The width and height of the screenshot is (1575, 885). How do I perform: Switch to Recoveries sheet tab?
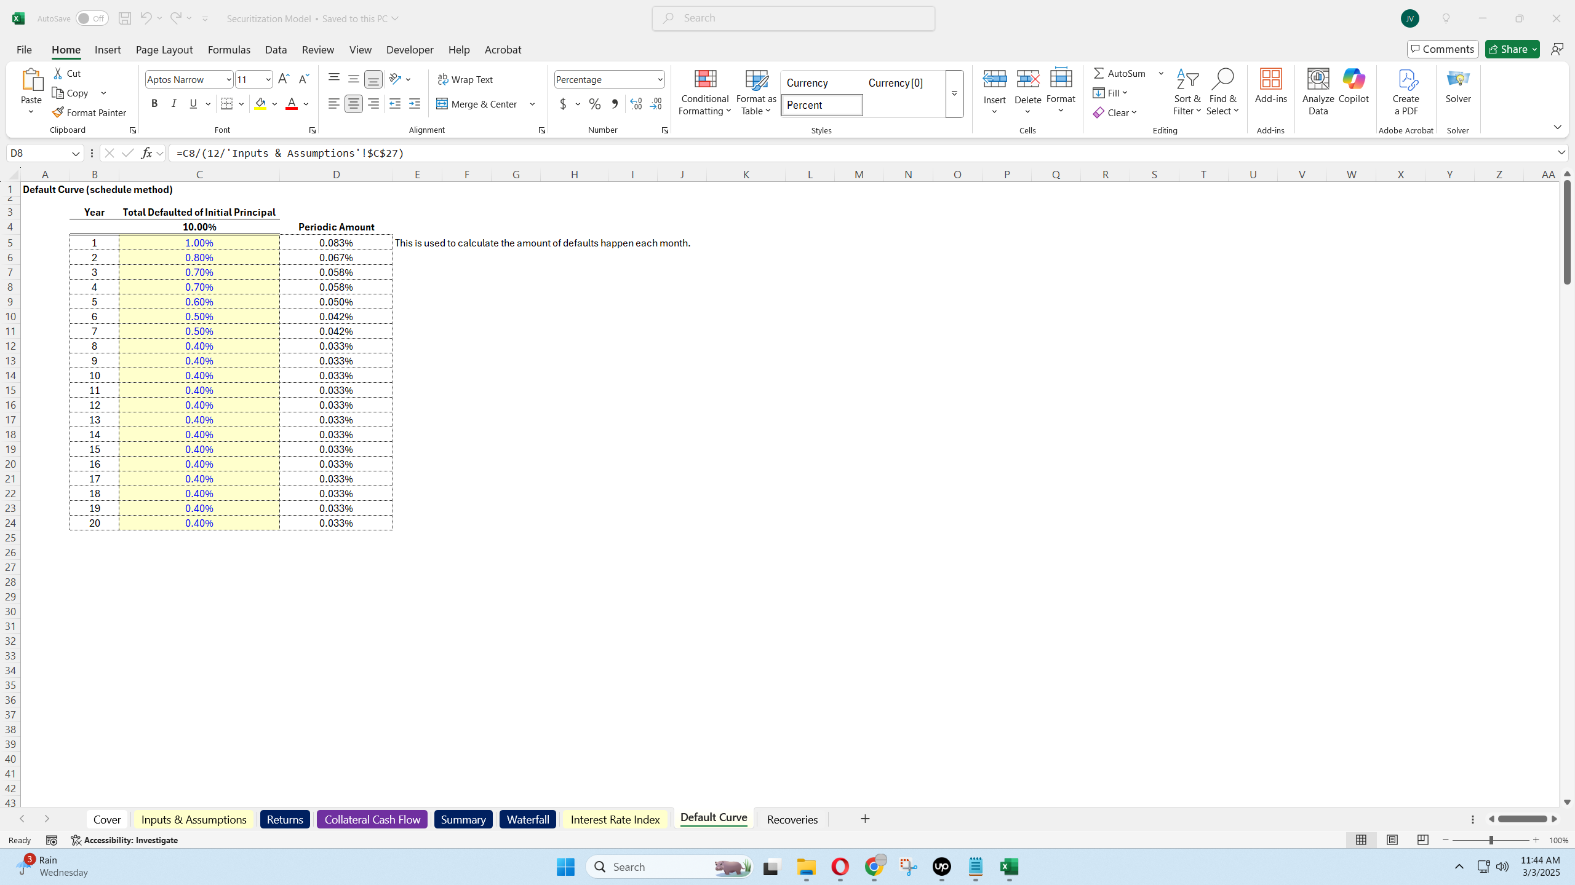pos(792,819)
